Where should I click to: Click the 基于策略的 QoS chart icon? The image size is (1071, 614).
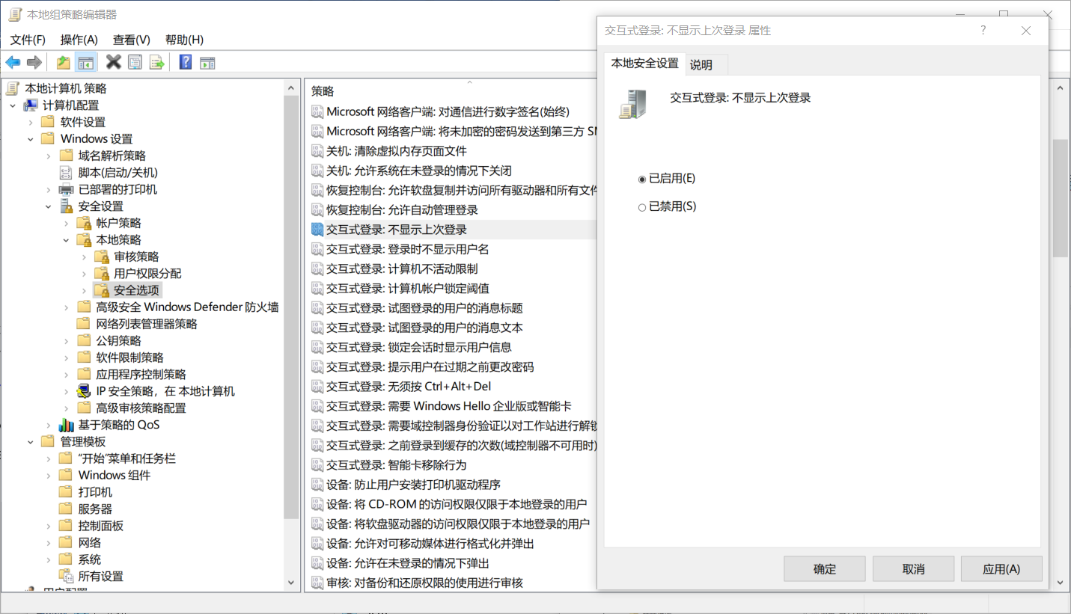click(67, 425)
